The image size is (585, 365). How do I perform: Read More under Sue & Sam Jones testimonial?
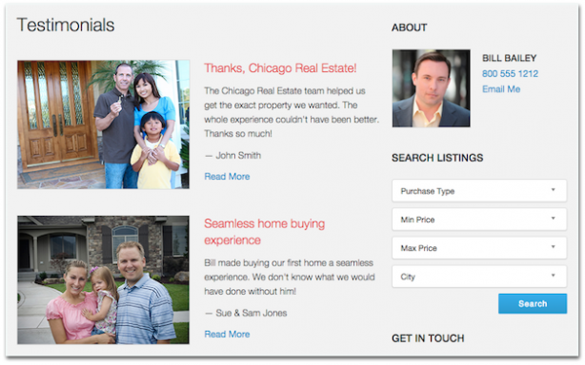coord(227,335)
